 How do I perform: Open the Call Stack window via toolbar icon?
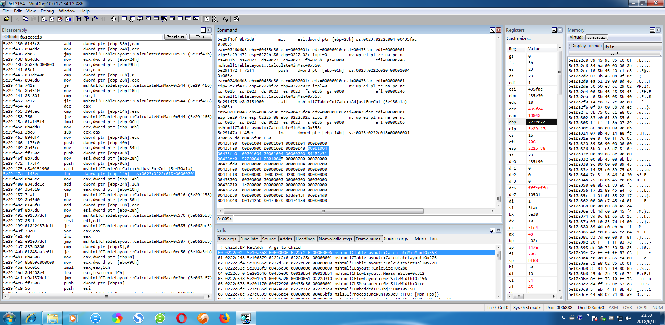tap(164, 19)
